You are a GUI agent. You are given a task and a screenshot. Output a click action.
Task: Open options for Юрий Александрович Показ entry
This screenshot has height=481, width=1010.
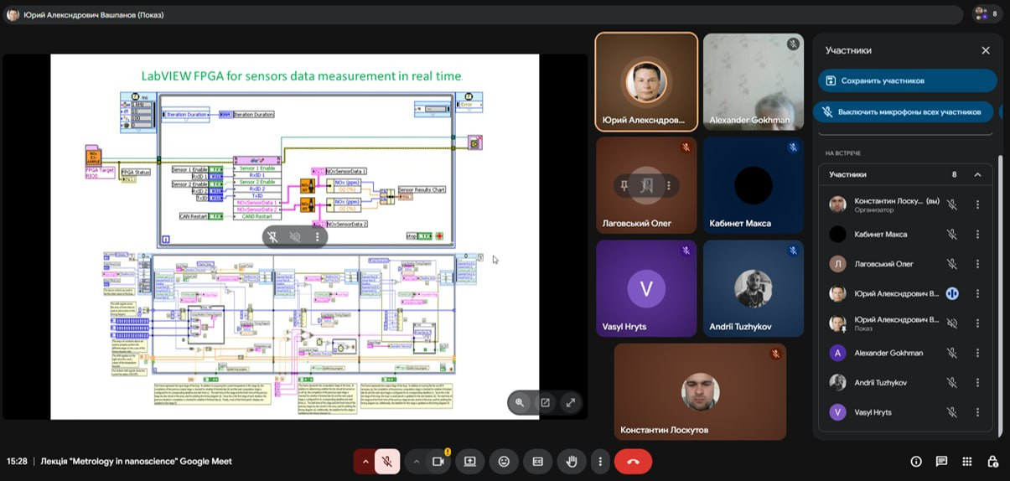pyautogui.click(x=977, y=323)
